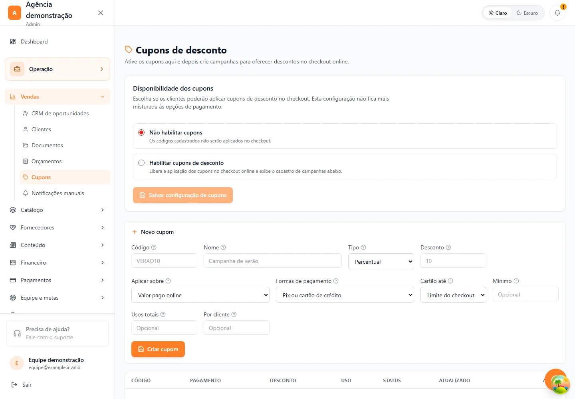Open the Orçamentos page
Viewport: 575px width, 399px height.
point(65,161)
